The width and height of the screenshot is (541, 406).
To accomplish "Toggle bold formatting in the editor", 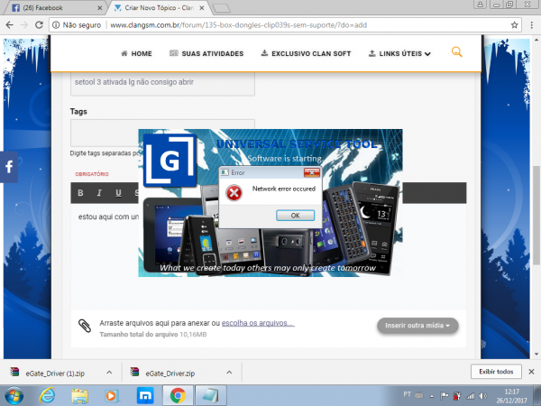I will tap(80, 193).
